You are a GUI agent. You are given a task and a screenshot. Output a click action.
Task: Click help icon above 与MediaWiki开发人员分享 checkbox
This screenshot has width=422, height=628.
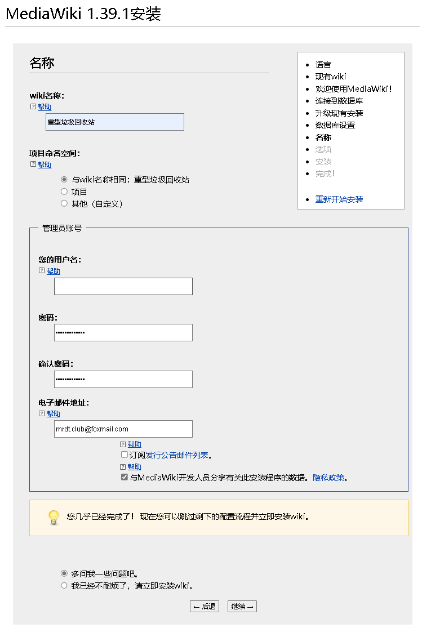click(123, 466)
